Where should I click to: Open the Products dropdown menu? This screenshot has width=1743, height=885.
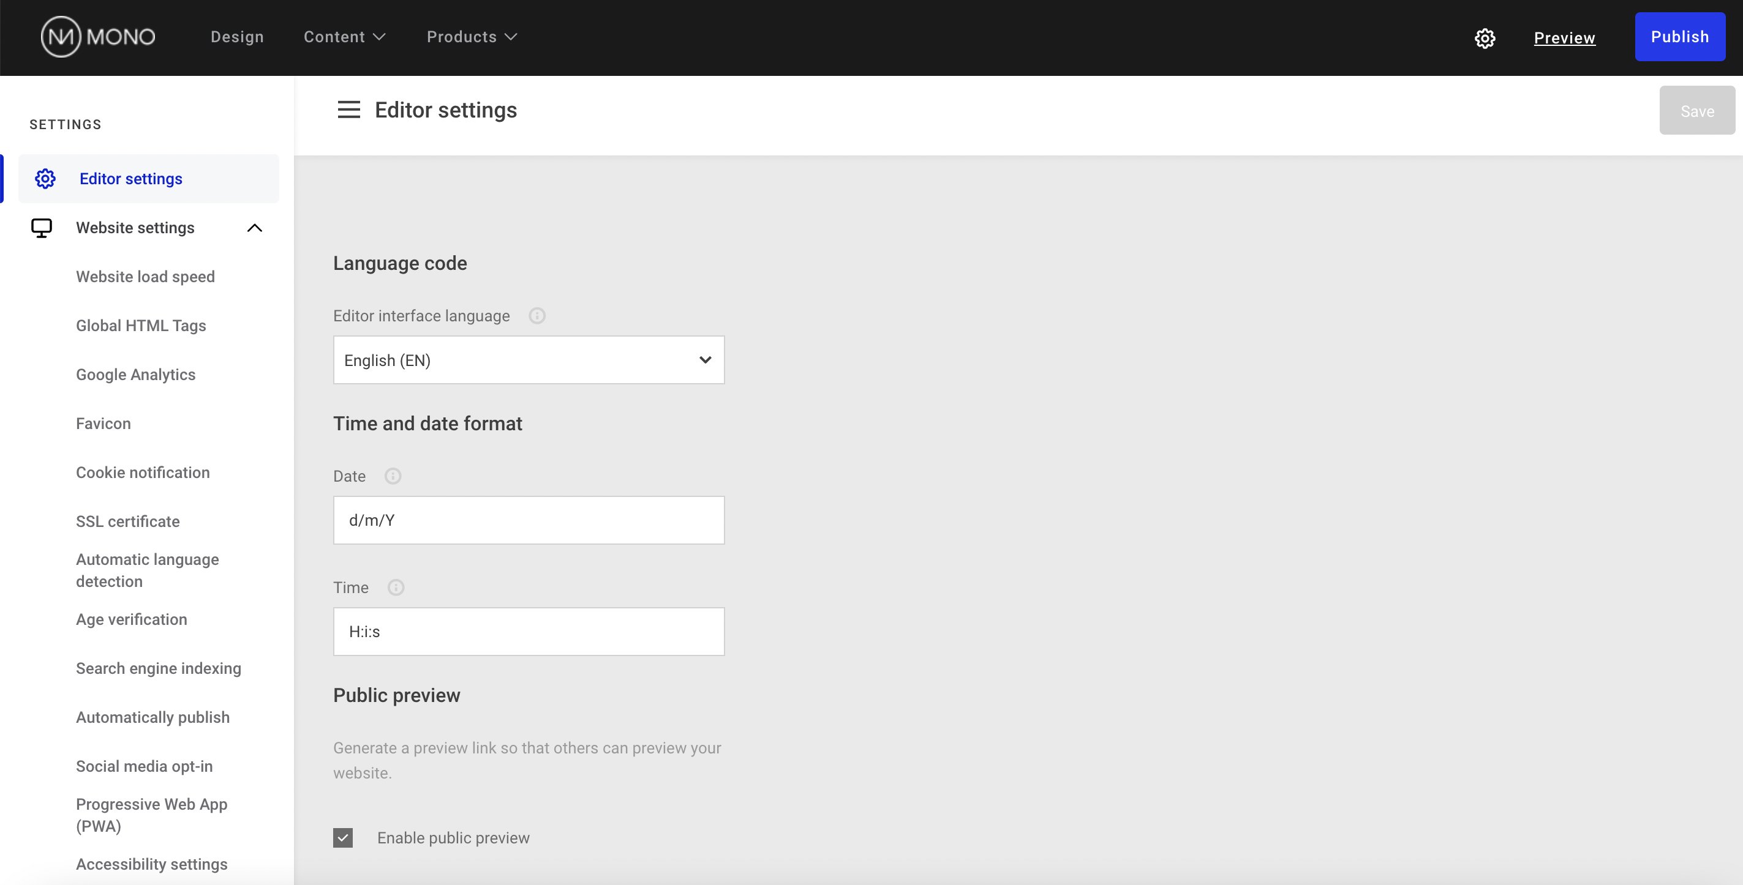472,37
